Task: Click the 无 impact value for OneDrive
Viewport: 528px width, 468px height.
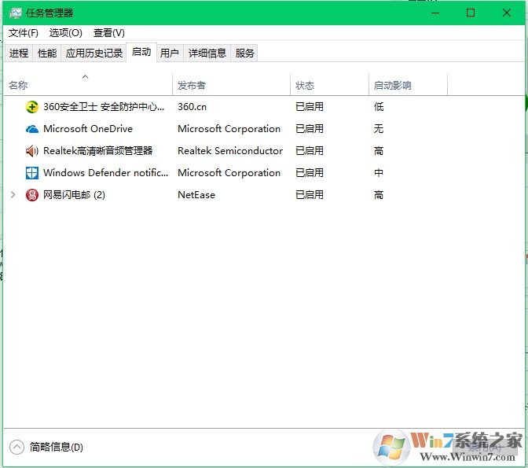Action: [x=379, y=129]
